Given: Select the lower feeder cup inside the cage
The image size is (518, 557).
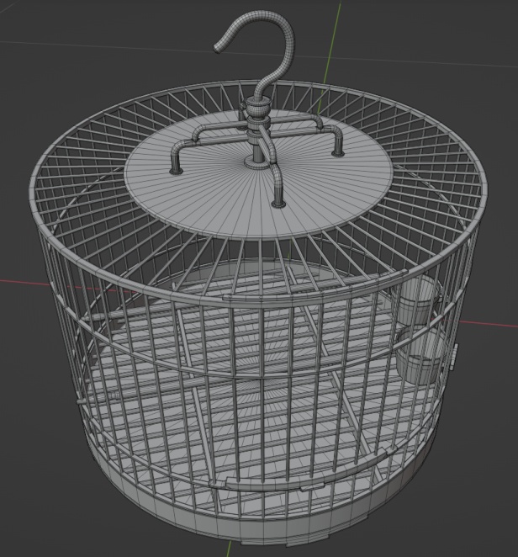Looking at the screenshot, I should click(x=419, y=355).
